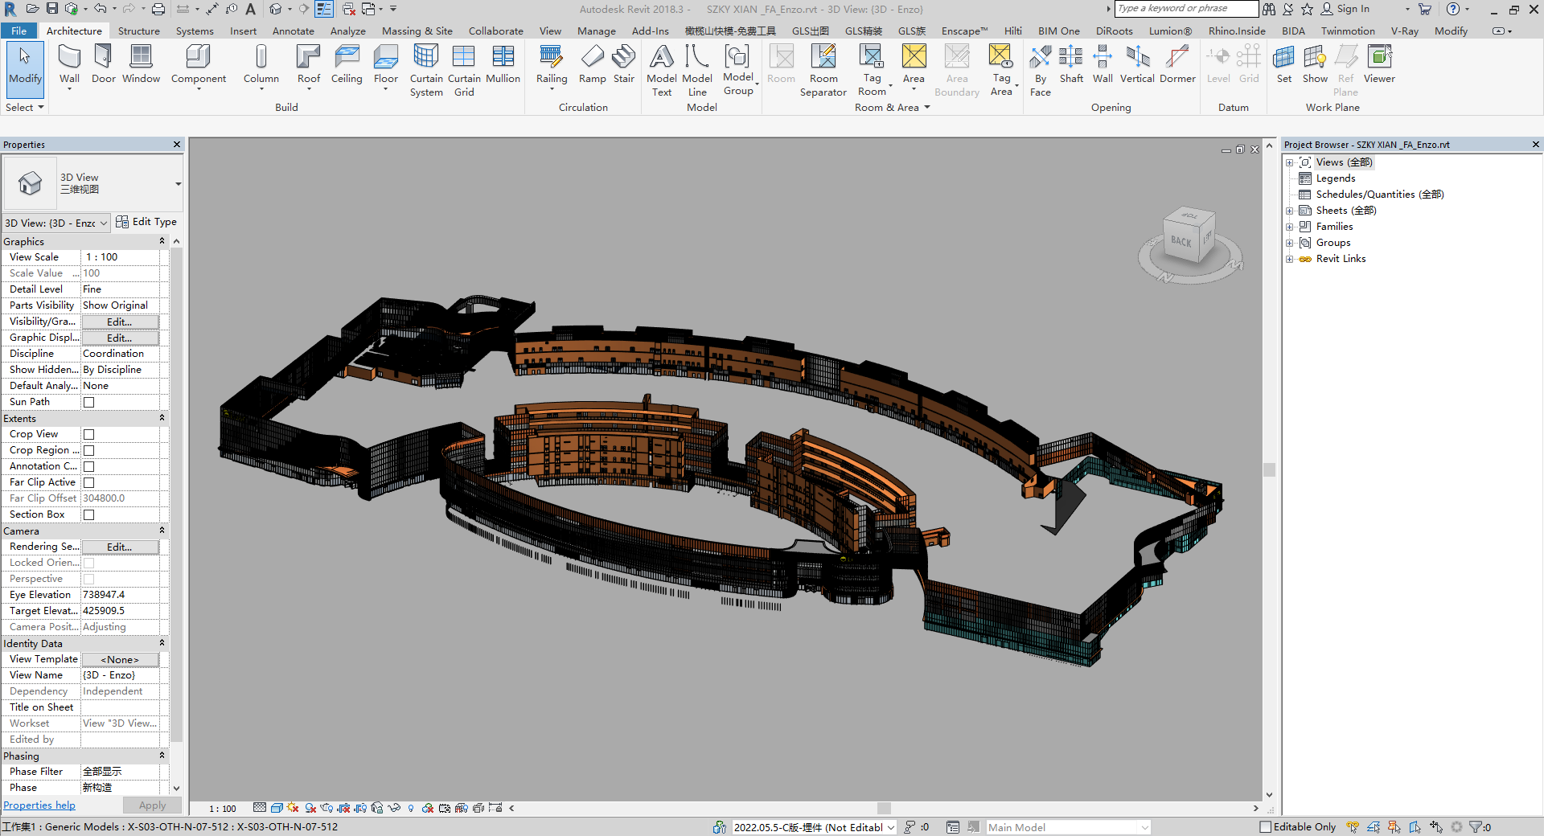Collapse the Graphics properties section
This screenshot has width=1544, height=836.
(x=162, y=241)
